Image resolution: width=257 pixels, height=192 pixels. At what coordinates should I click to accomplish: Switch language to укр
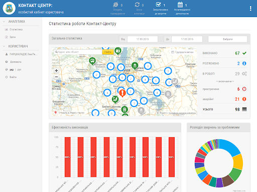(x=12, y=69)
